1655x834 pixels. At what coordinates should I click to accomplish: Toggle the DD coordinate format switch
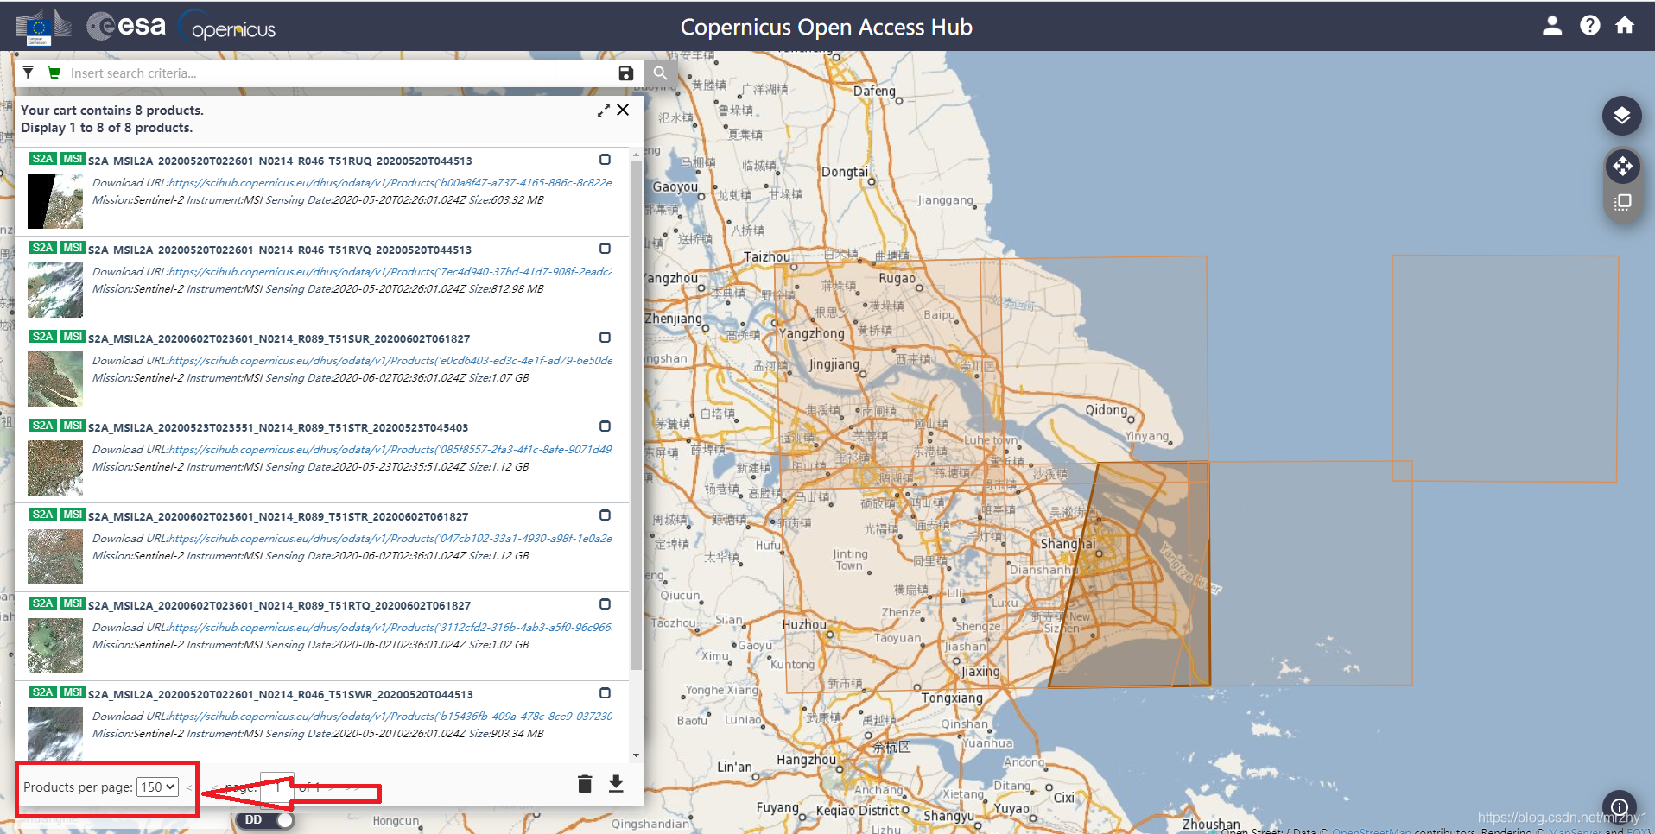[x=266, y=820]
